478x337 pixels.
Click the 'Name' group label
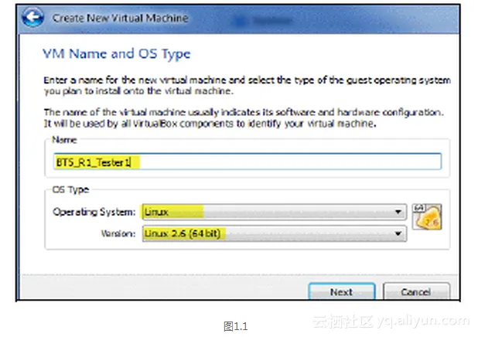pos(64,140)
